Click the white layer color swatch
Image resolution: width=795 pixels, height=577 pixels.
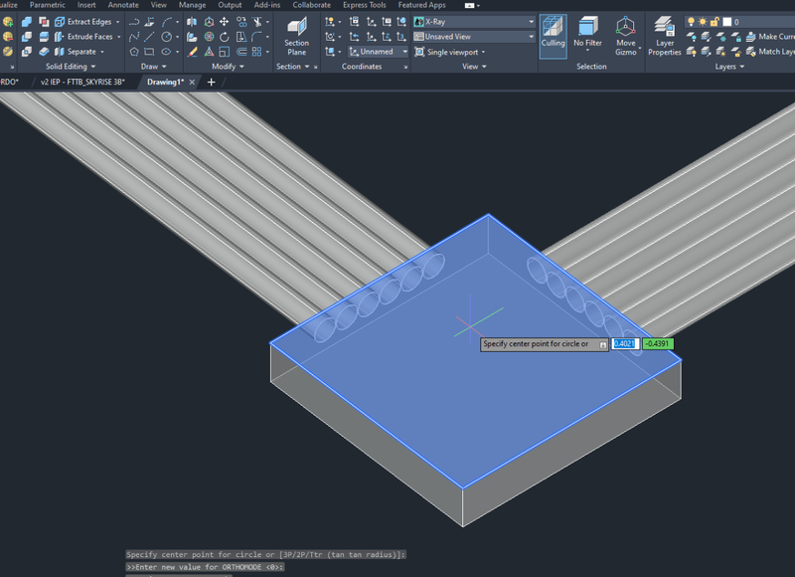[726, 21]
